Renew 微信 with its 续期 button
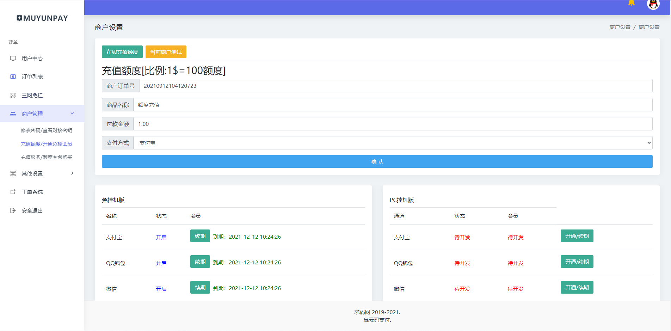 point(200,287)
